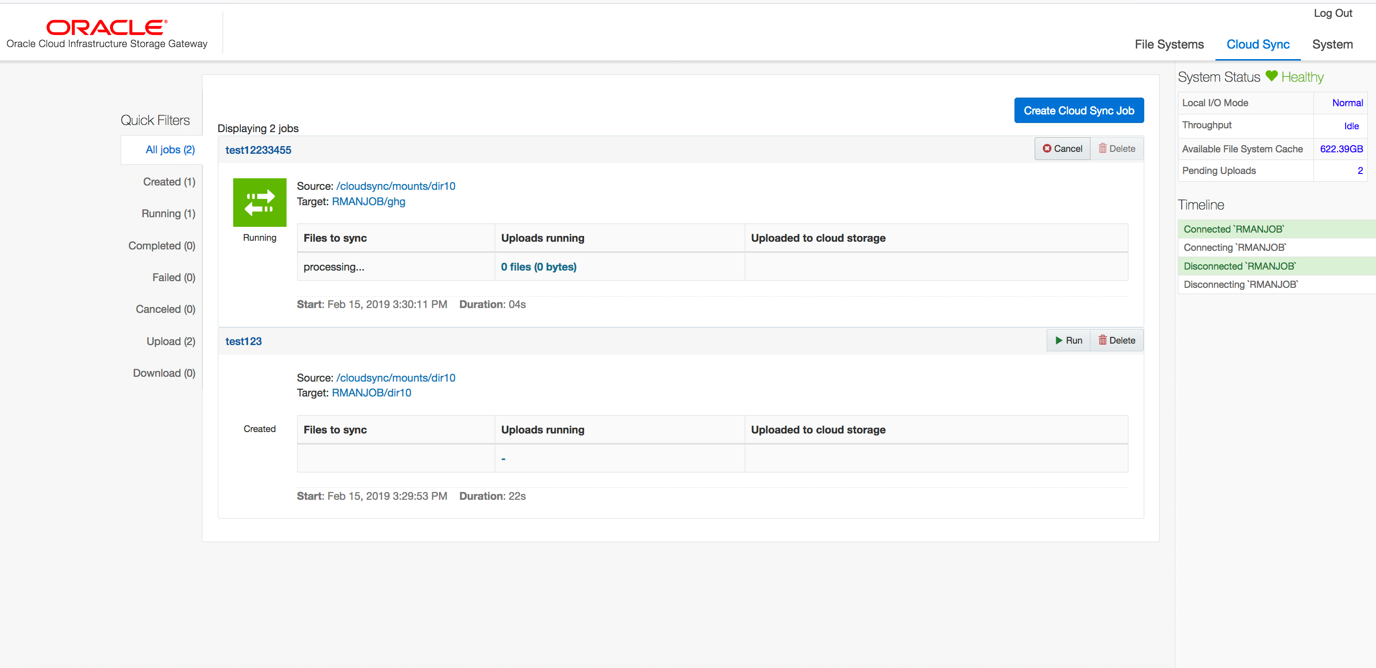
Task: Cancel the test12233455 job
Action: (1062, 148)
